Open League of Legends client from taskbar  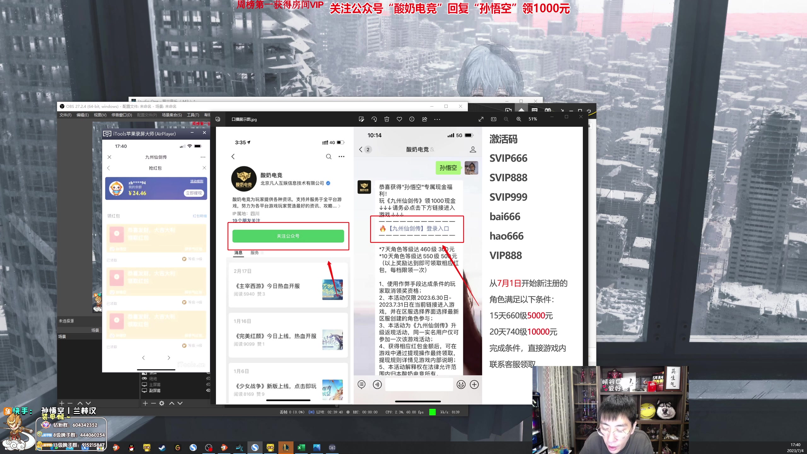[286, 448]
